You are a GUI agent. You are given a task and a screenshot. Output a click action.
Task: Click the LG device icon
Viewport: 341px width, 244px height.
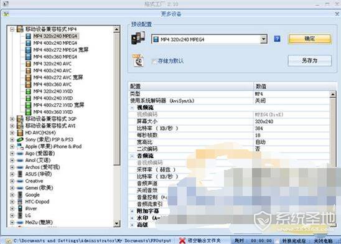tap(20, 215)
